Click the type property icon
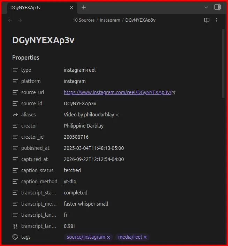The width and height of the screenshot is (228, 246). tap(15, 70)
